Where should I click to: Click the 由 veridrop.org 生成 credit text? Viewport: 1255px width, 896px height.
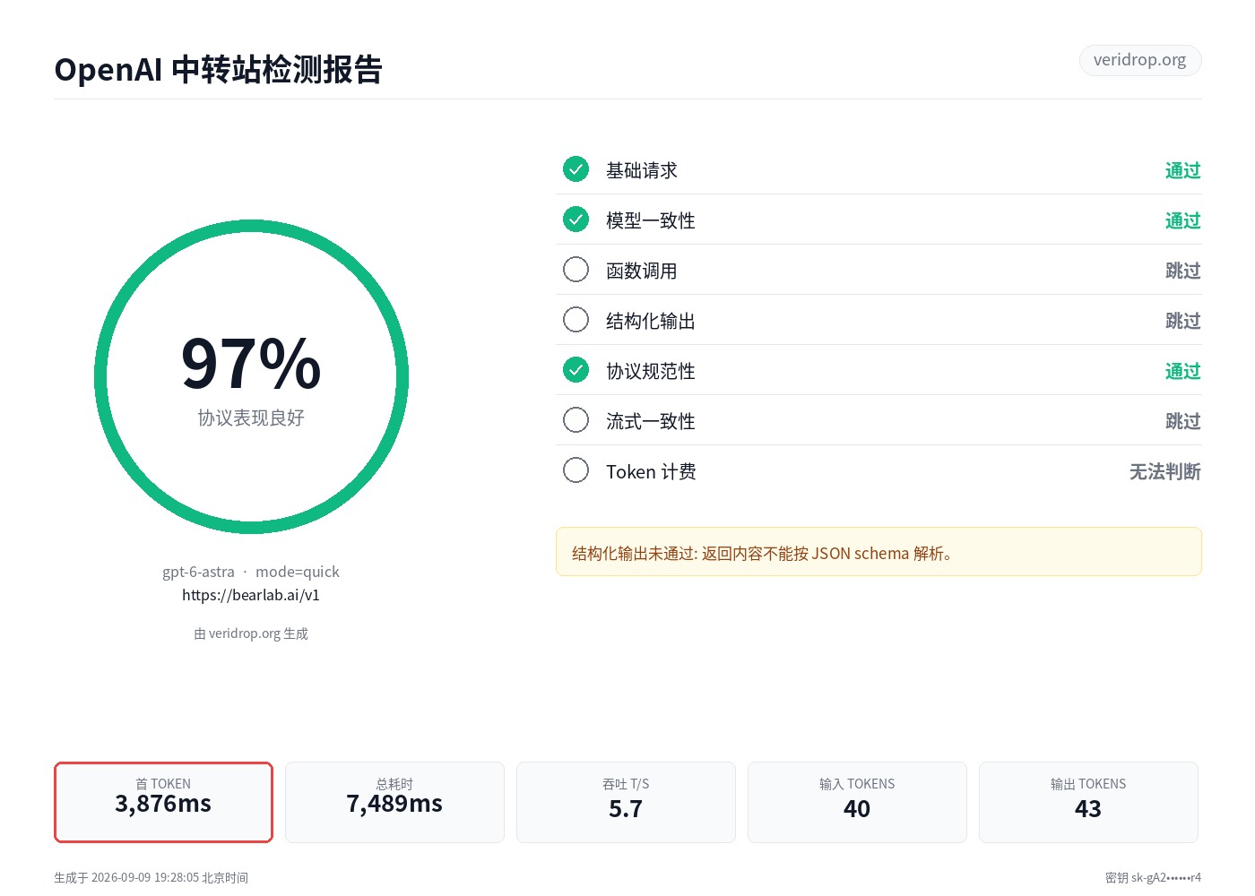click(251, 633)
